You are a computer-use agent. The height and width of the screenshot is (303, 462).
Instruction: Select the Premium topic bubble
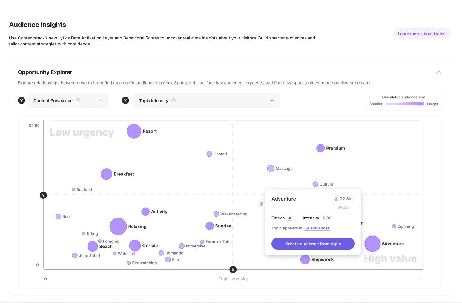pos(320,148)
